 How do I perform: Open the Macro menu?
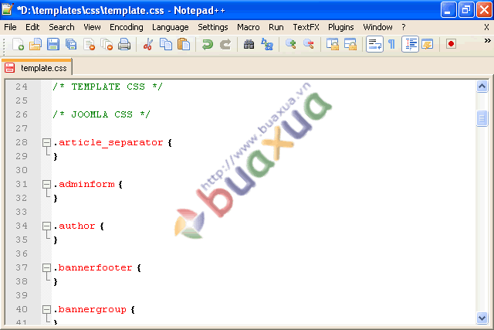pyautogui.click(x=249, y=27)
